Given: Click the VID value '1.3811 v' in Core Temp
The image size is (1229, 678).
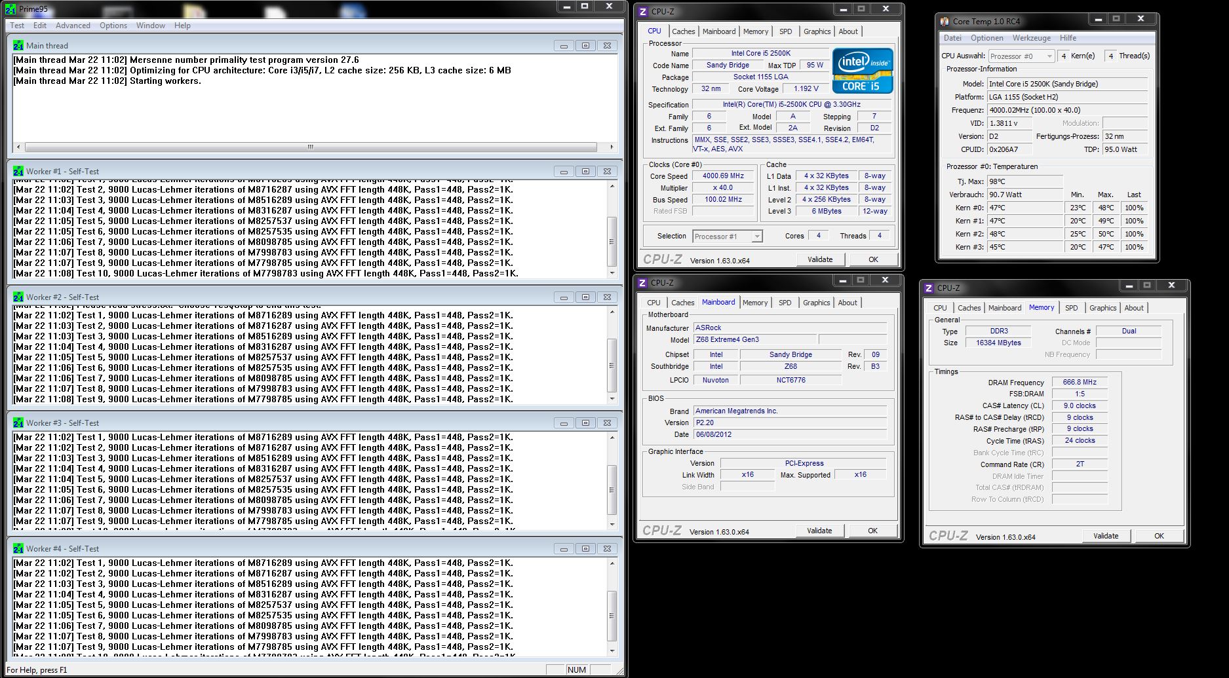Looking at the screenshot, I should (1009, 123).
